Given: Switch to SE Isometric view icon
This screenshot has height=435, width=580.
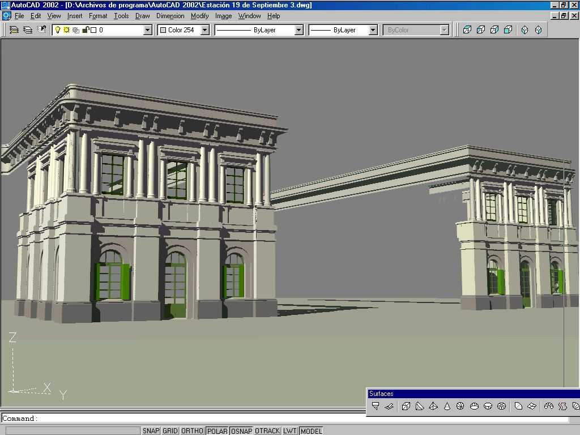Looking at the screenshot, I should pyautogui.click(x=539, y=30).
